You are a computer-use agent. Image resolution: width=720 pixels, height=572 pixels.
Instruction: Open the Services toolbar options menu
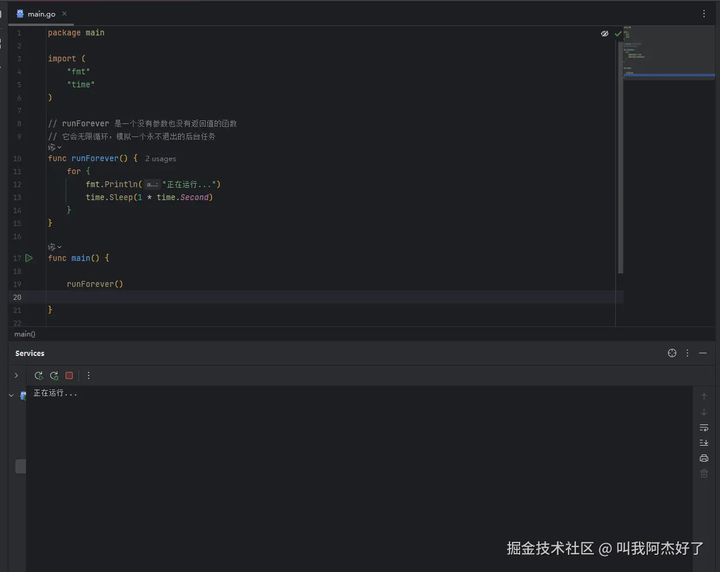click(x=88, y=375)
